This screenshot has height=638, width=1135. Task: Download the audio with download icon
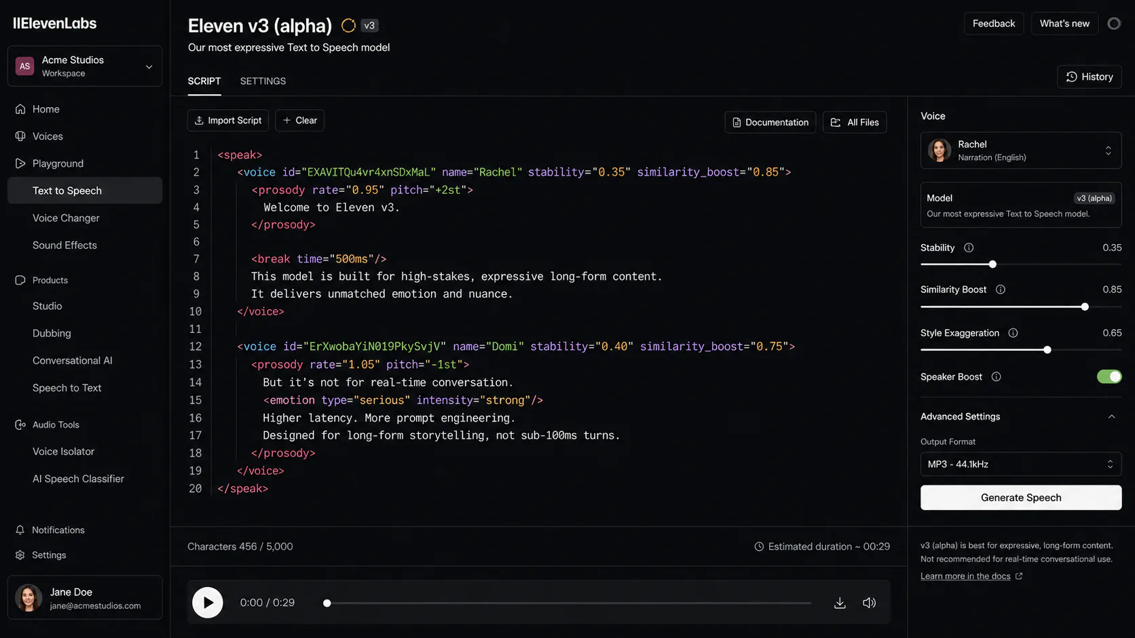(840, 603)
